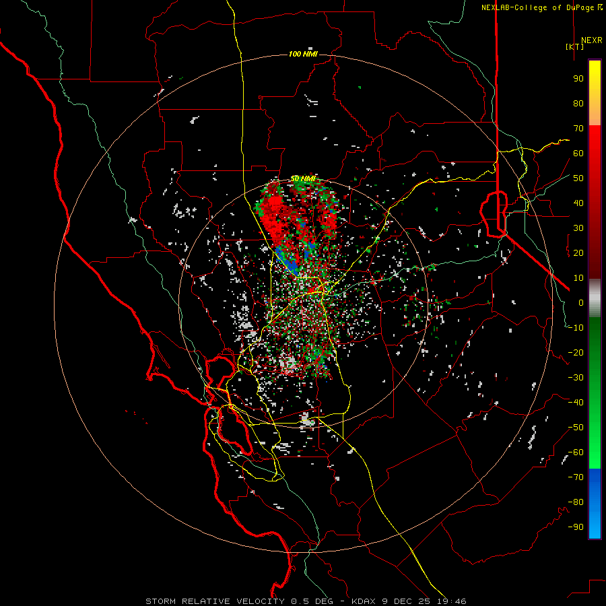Viewport: 606px width, 606px height.
Task: Select the positive "70" scale value
Action: (x=578, y=129)
